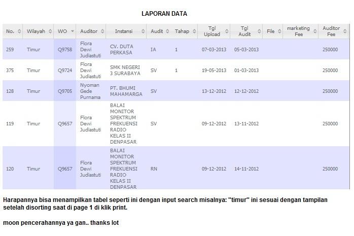
Task: Click the Tgl Upload header text
Action: point(212,31)
